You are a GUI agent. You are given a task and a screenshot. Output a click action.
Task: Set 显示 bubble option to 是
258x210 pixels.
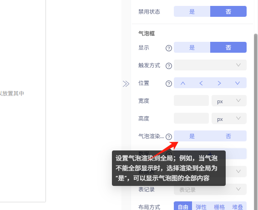tap(192, 47)
